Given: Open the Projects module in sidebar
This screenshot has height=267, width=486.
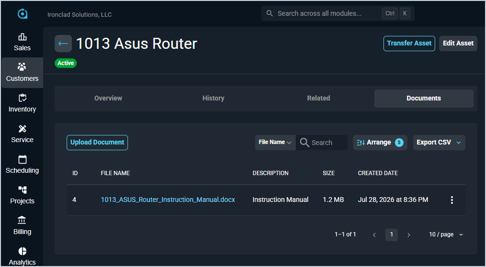Looking at the screenshot, I should coord(23,195).
